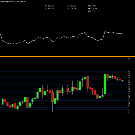135x135 pixels.
Task: Click the 142 price axis label
Action: pos(129,92)
